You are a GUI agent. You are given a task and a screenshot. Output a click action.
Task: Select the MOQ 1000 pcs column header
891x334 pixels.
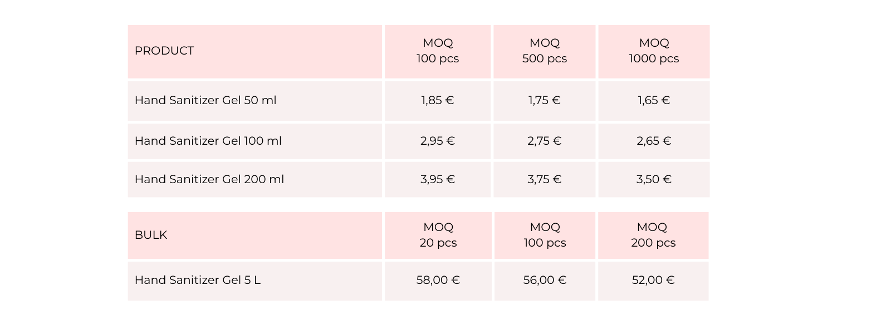pos(654,51)
